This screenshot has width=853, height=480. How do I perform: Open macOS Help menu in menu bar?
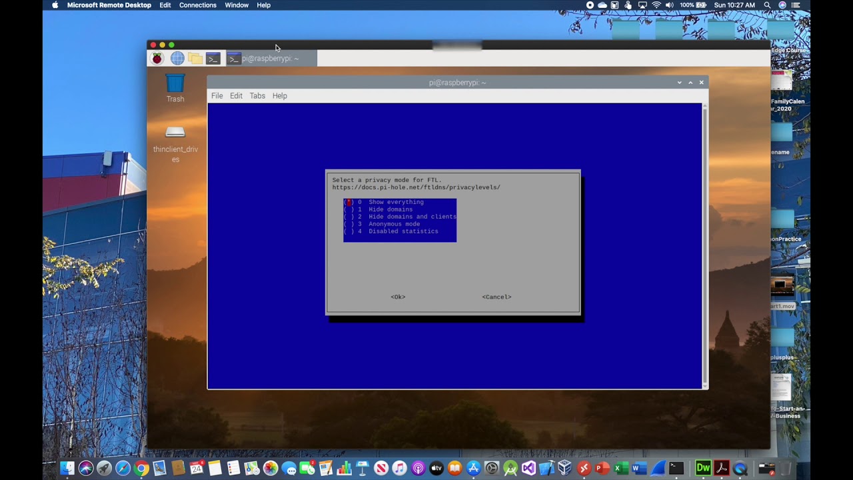coord(264,5)
